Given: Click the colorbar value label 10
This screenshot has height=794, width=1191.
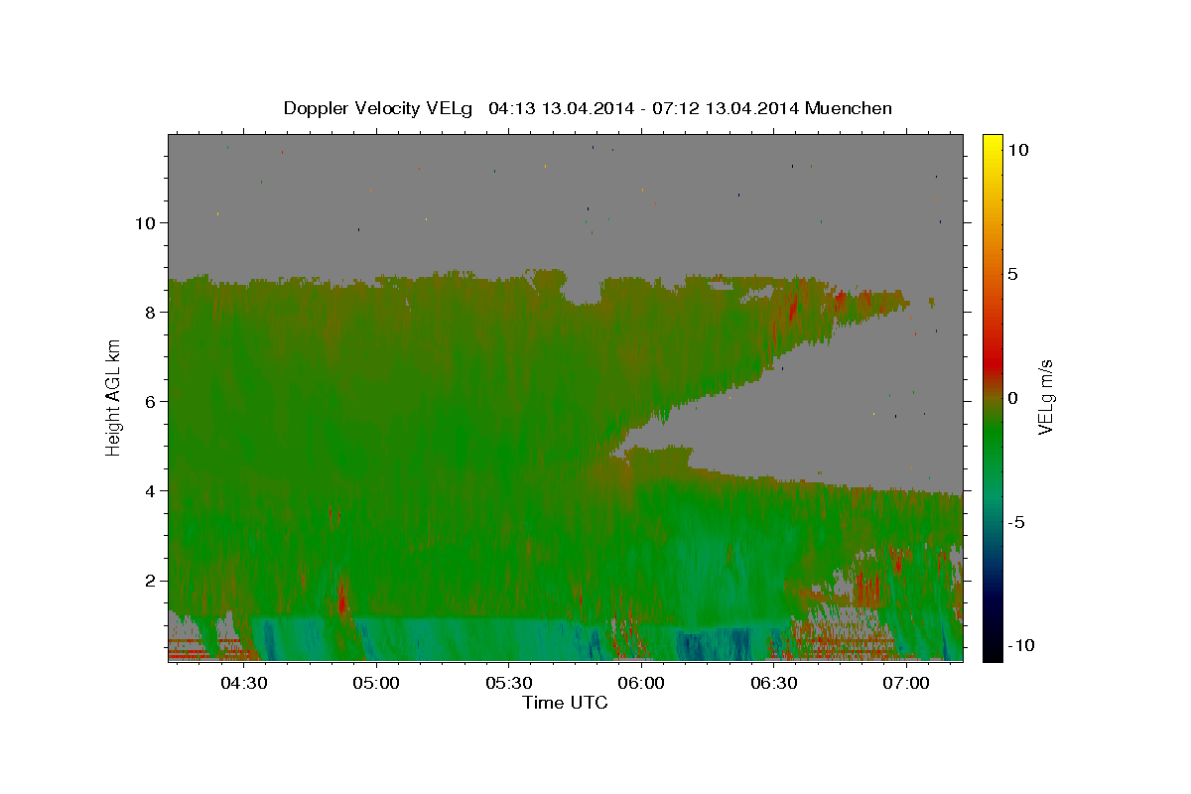Looking at the screenshot, I should [x=1018, y=150].
